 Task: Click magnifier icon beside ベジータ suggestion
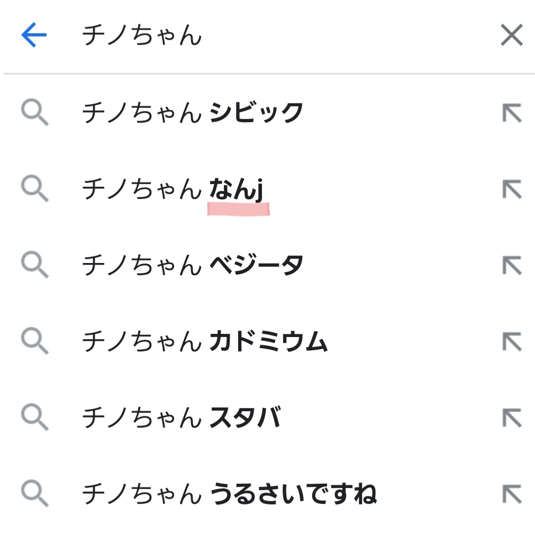[x=35, y=265]
